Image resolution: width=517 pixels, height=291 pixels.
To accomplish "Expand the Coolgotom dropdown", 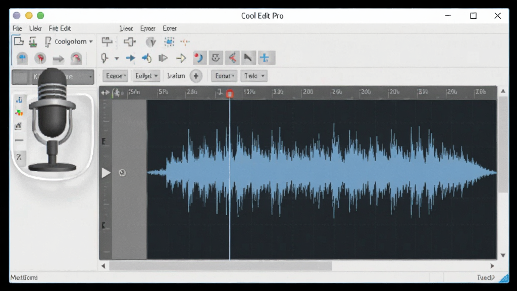I will pos(91,41).
